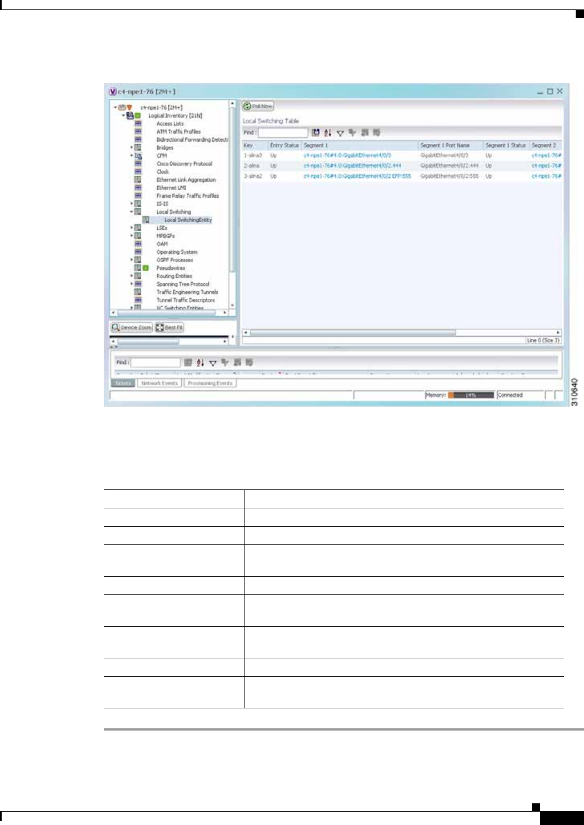Click the Segment 1 Status column header
The width and height of the screenshot is (584, 825).
click(x=506, y=145)
